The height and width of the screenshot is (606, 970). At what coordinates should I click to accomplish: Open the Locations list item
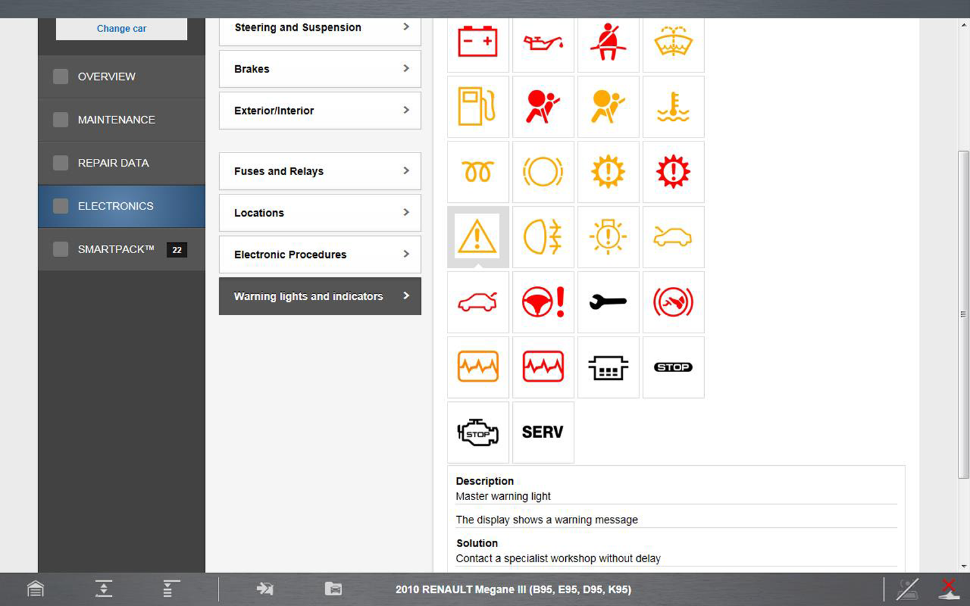click(x=319, y=213)
